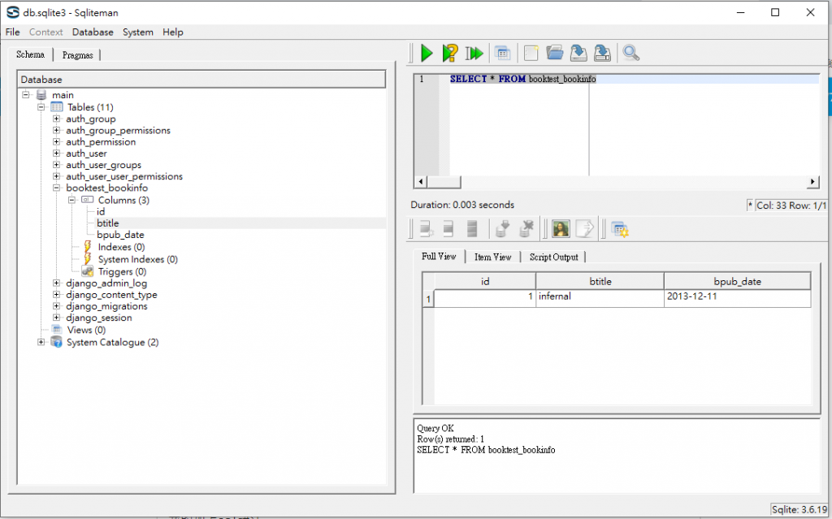Switch to the Pragmas tab
The image size is (832, 519).
coord(77,55)
